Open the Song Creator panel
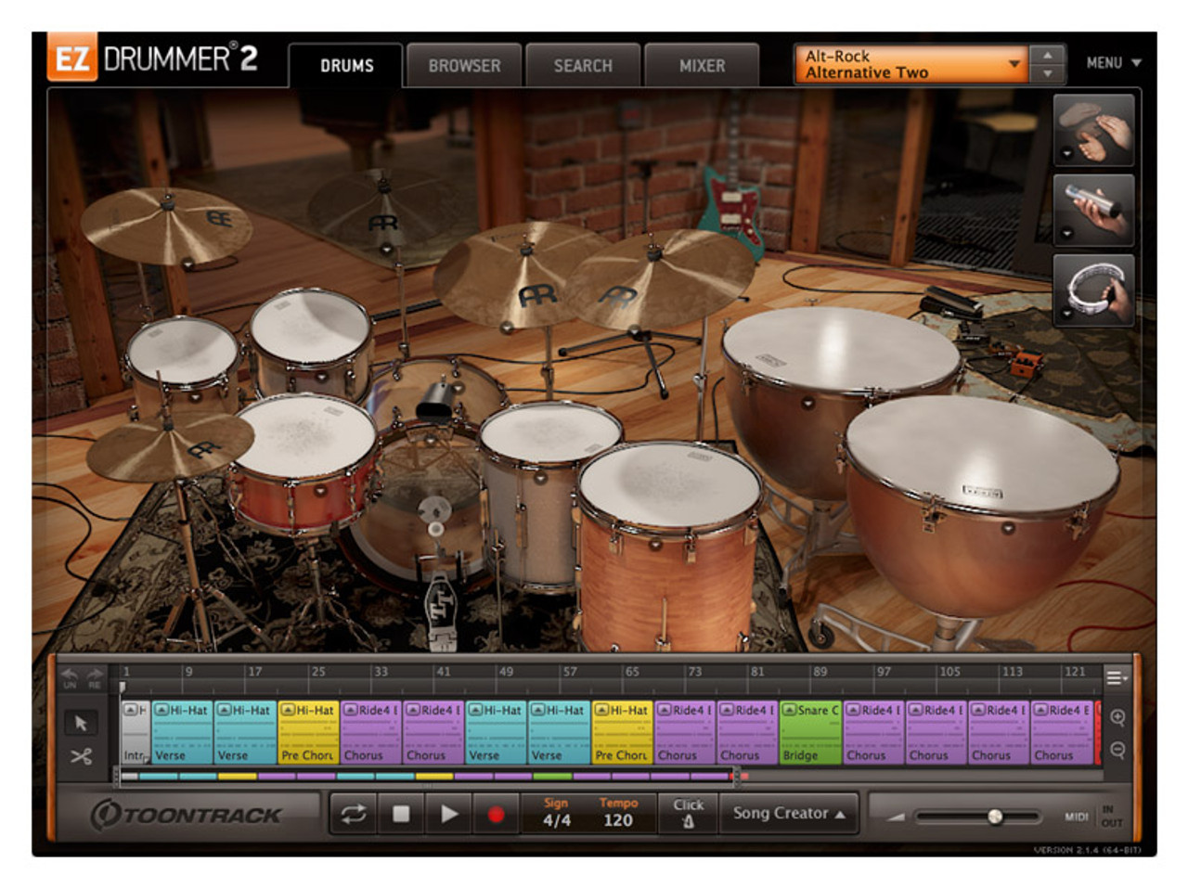 click(789, 813)
